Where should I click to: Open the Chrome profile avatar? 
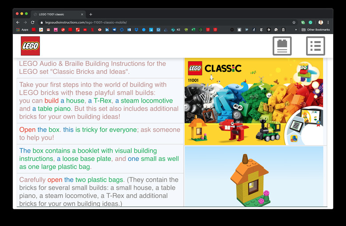pyautogui.click(x=321, y=23)
